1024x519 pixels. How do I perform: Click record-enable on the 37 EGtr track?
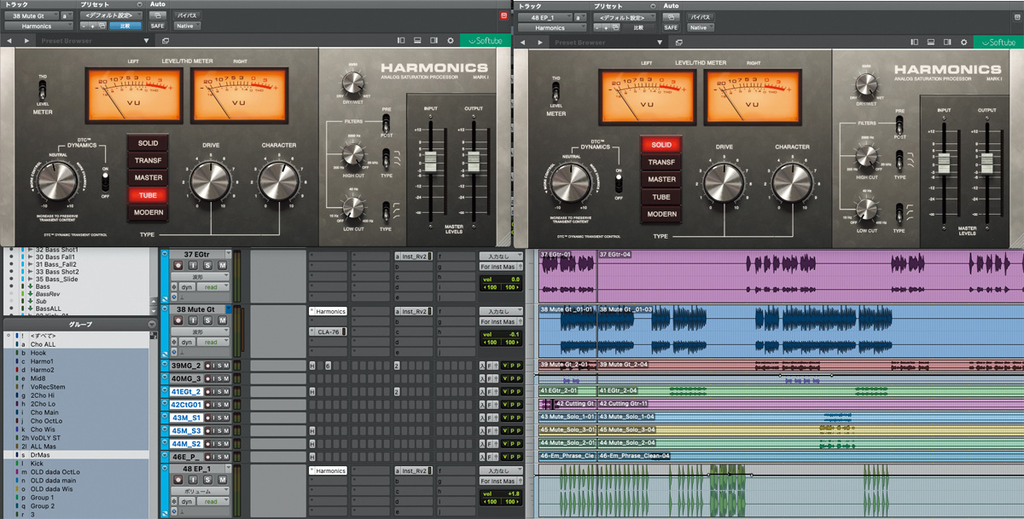point(178,267)
